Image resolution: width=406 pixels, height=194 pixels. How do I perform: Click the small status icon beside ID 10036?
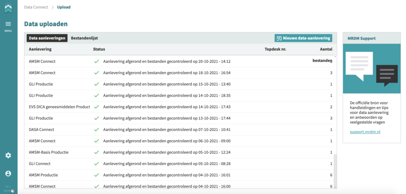[x=13, y=191]
